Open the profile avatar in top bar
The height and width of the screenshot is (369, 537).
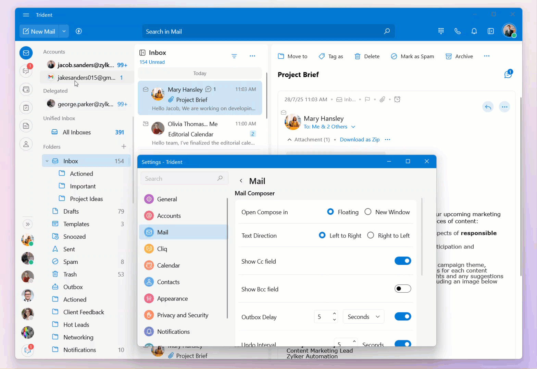coord(509,30)
